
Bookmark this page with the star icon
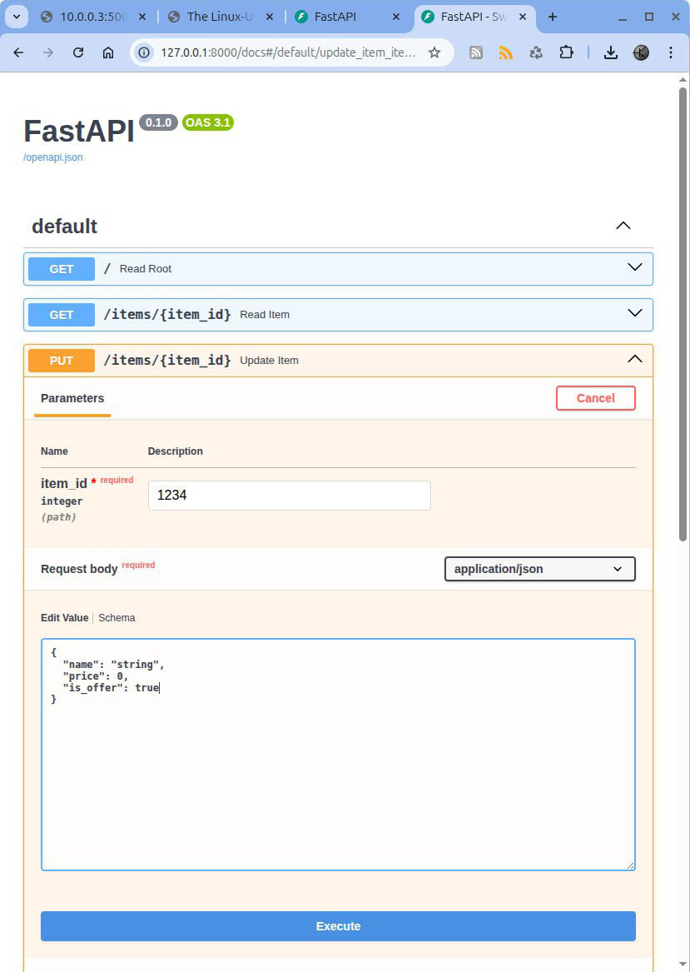[x=434, y=52]
